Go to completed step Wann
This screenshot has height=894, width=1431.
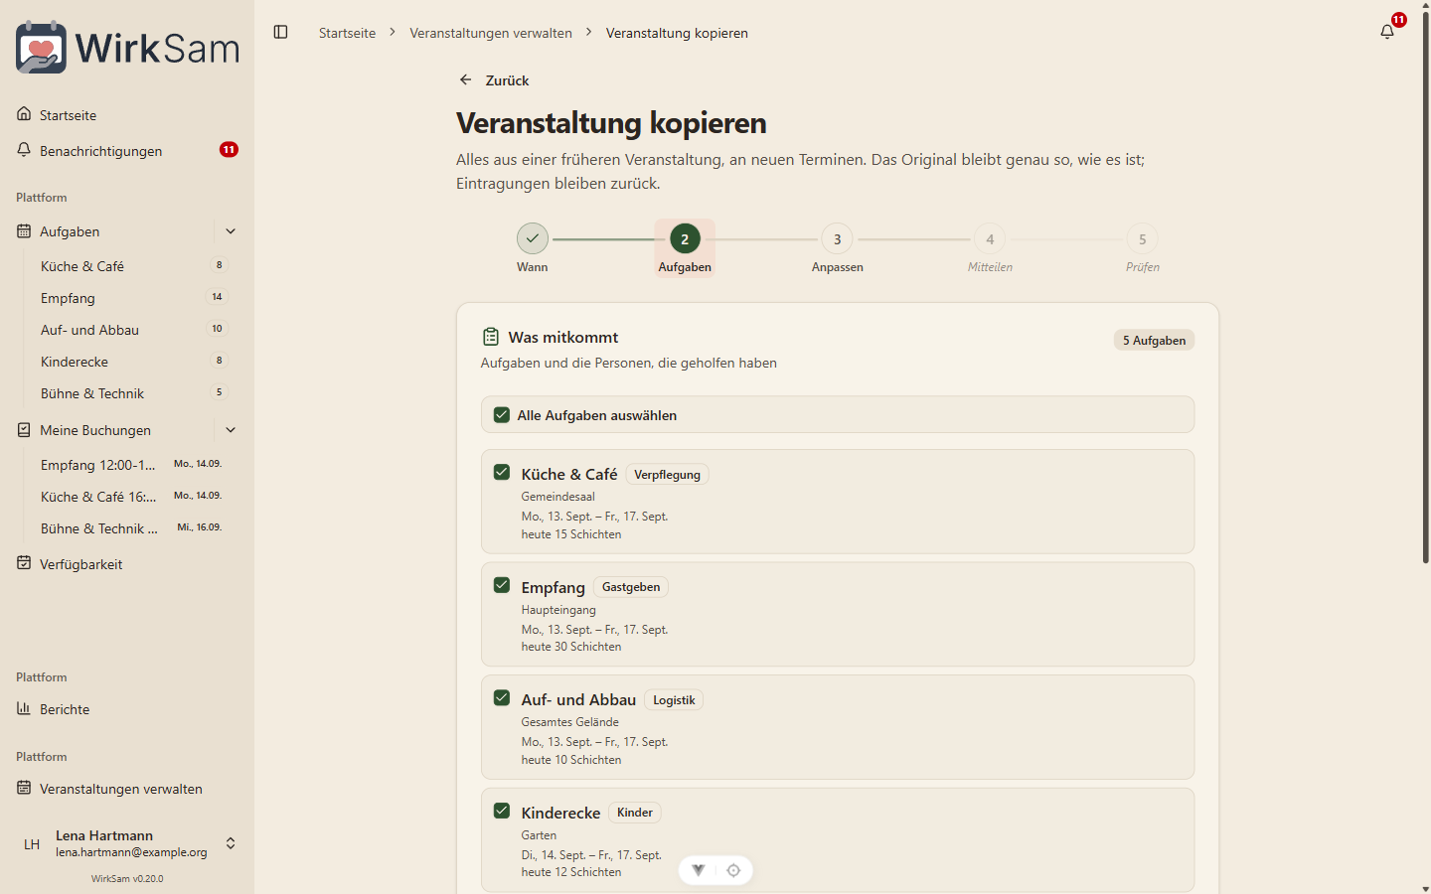pyautogui.click(x=533, y=238)
